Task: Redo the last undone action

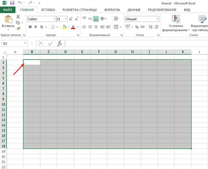Action: tap(30, 3)
